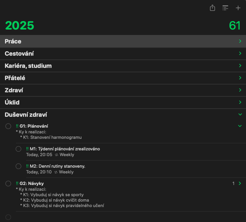Click the 2025 list title
The height and width of the screenshot is (222, 246).
[20, 25]
